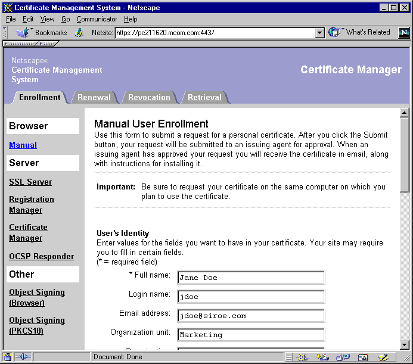Open the Object Signing (Browser) link
Screen dimensions: 413x364
[37, 298]
